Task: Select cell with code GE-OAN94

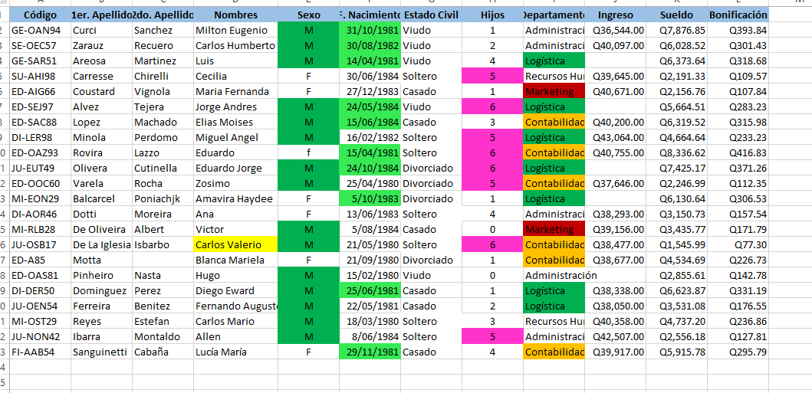Action: coord(41,31)
